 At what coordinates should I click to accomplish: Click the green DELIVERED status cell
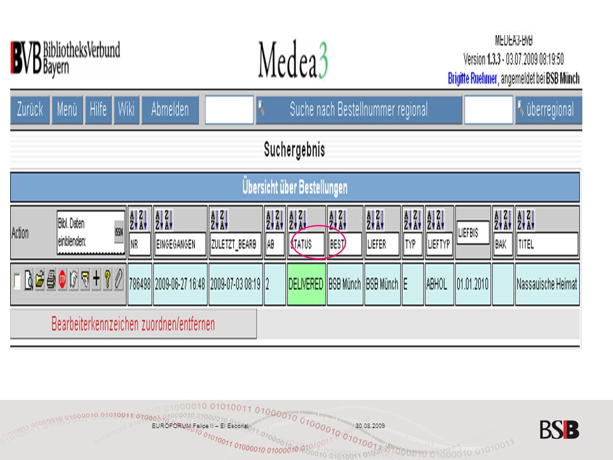(306, 284)
